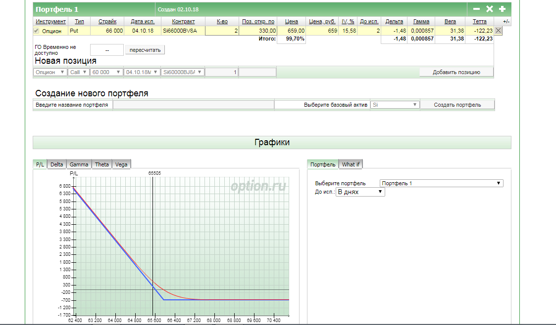Select the base asset Si dropdown

(395, 105)
